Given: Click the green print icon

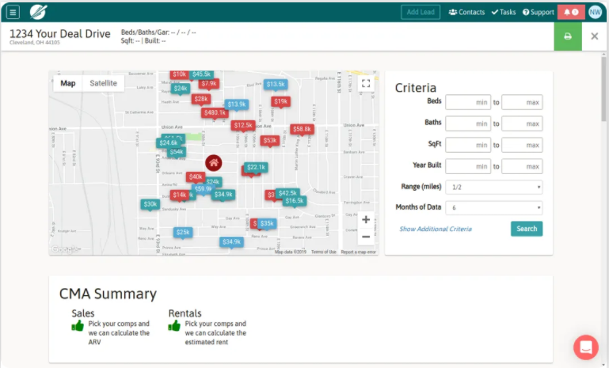Looking at the screenshot, I should tap(568, 36).
